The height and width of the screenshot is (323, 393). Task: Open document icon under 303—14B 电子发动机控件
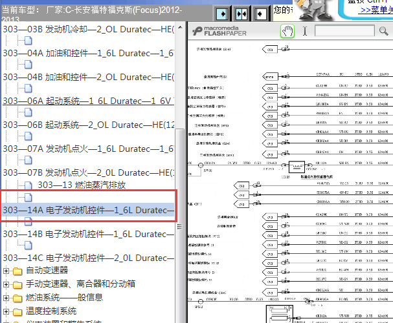coord(28,245)
